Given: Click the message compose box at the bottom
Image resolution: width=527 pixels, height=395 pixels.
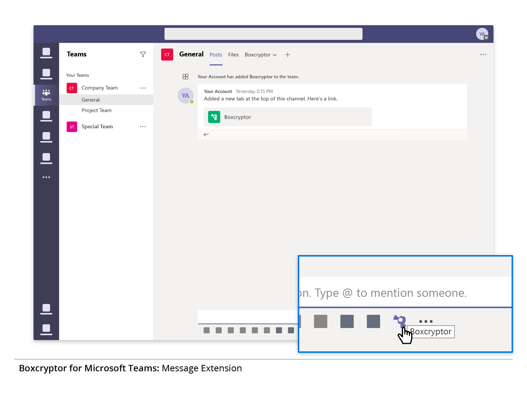Looking at the screenshot, I should coord(248,317).
